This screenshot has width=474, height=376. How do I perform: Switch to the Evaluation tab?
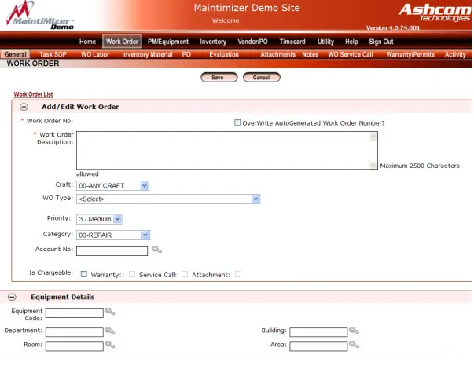[224, 54]
